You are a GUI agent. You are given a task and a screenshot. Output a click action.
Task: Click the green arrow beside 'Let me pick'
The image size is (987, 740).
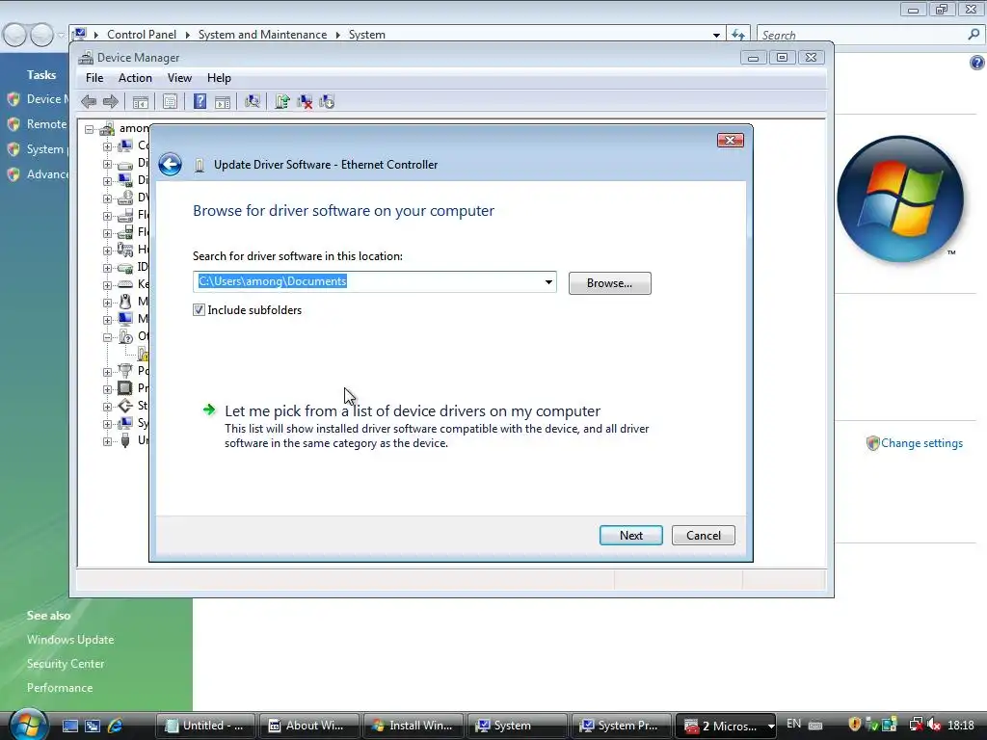(x=209, y=410)
